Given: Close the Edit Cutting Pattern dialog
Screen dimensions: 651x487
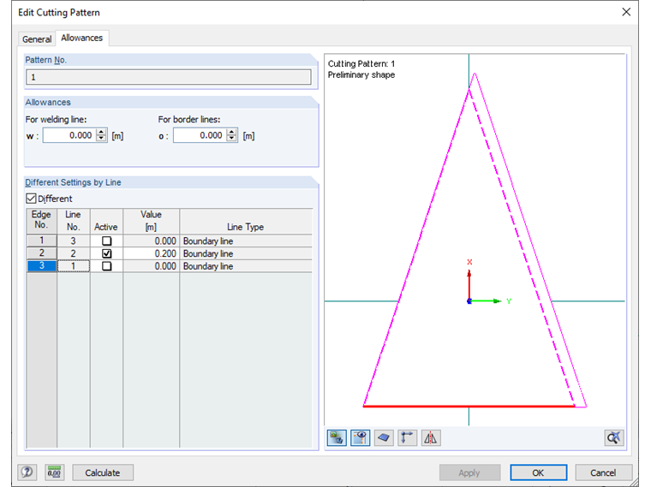Looking at the screenshot, I should (626, 12).
